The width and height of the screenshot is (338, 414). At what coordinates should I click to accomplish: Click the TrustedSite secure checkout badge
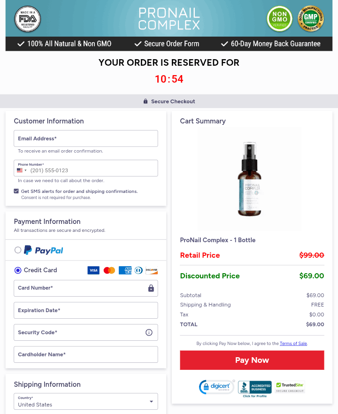coord(290,387)
